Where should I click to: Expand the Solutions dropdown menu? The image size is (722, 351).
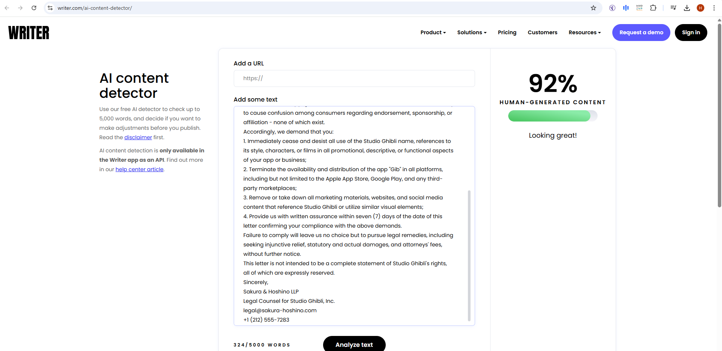tap(472, 32)
